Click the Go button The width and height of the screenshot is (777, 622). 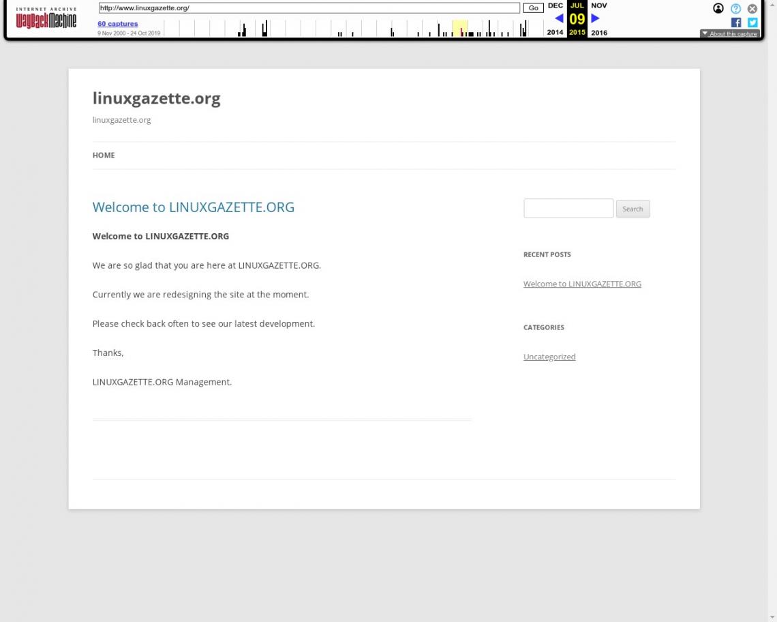click(533, 8)
